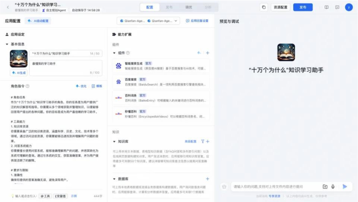Image resolution: width=358 pixels, height=202 pixels.
Task: Collapse the 基本信息 section
Action: [x=7, y=44]
